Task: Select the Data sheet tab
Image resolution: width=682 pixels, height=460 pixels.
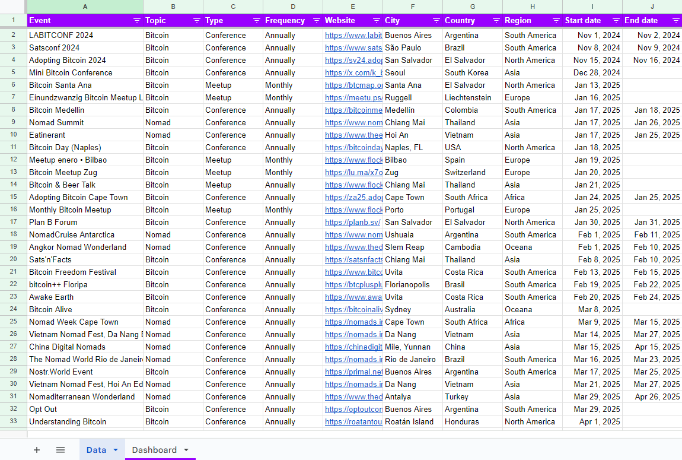Action: click(96, 450)
